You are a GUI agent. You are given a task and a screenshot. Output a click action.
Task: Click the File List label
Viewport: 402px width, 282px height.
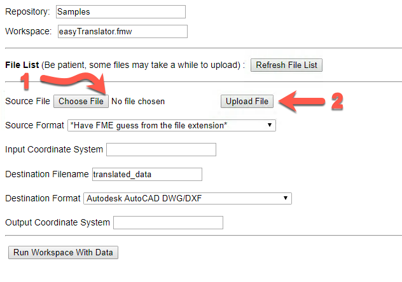click(x=22, y=65)
